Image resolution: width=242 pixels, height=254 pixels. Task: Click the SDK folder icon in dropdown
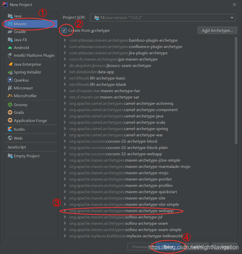tap(97, 18)
